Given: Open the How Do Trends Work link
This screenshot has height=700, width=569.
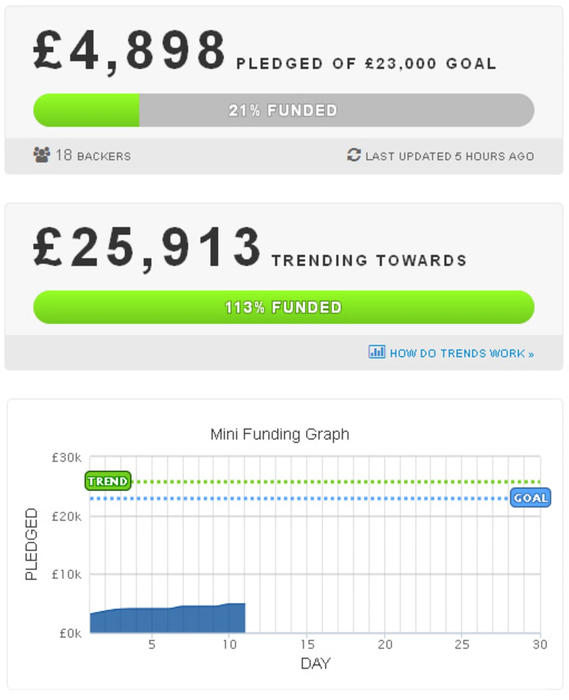Looking at the screenshot, I should pyautogui.click(x=461, y=354).
